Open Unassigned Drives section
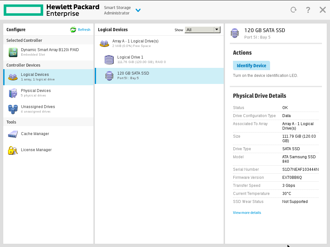330x247 pixels. coord(48,109)
